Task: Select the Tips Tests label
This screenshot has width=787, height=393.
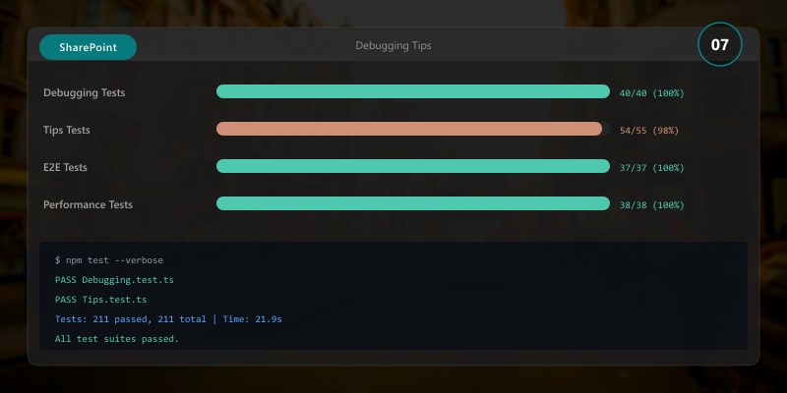Action: point(67,130)
